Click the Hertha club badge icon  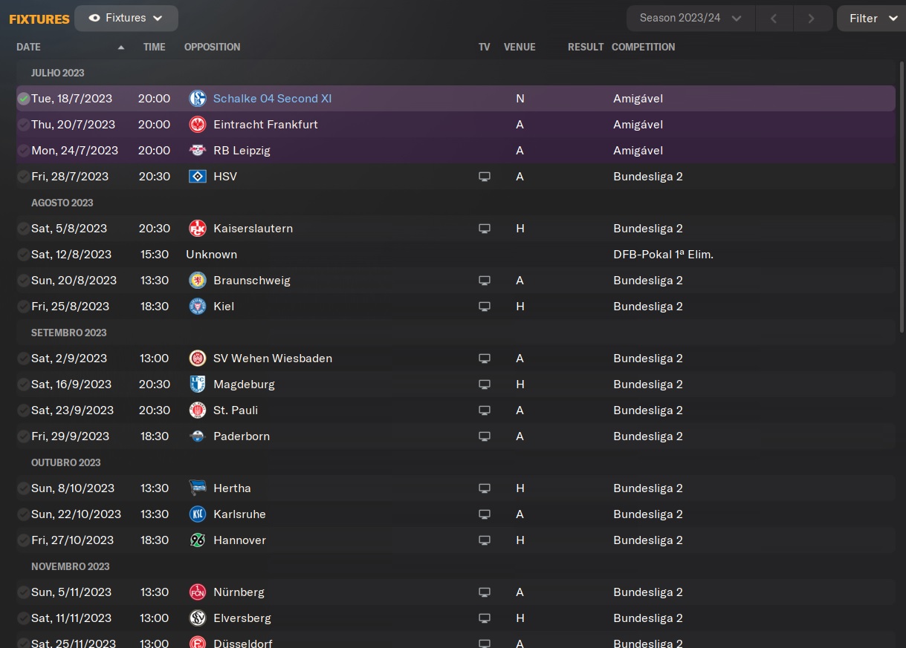click(x=198, y=488)
